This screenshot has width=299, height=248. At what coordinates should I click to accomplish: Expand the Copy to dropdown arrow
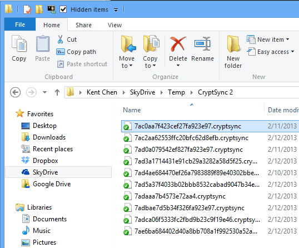coord(155,66)
